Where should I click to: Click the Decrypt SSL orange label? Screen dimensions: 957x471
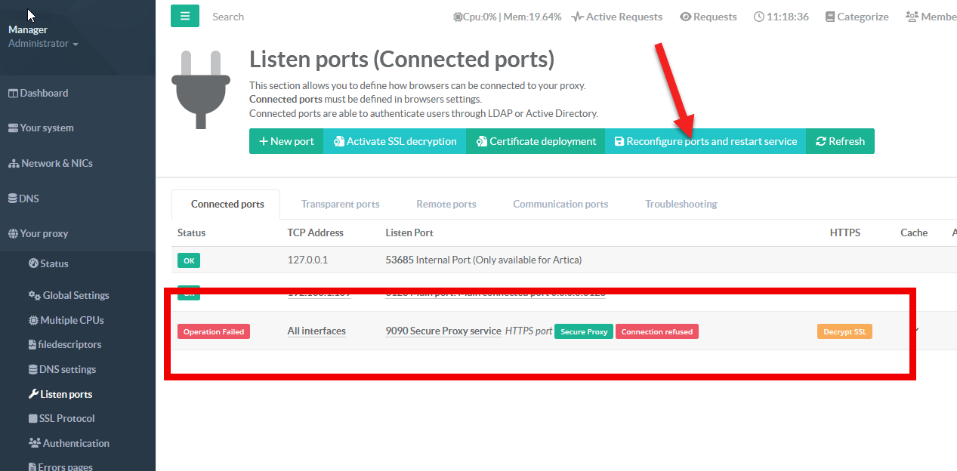pos(844,331)
